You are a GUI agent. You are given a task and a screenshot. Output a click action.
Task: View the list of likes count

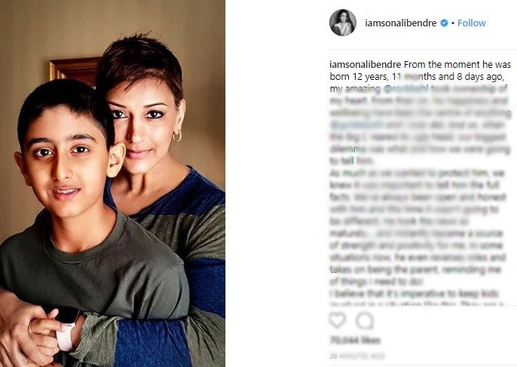pos(355,340)
